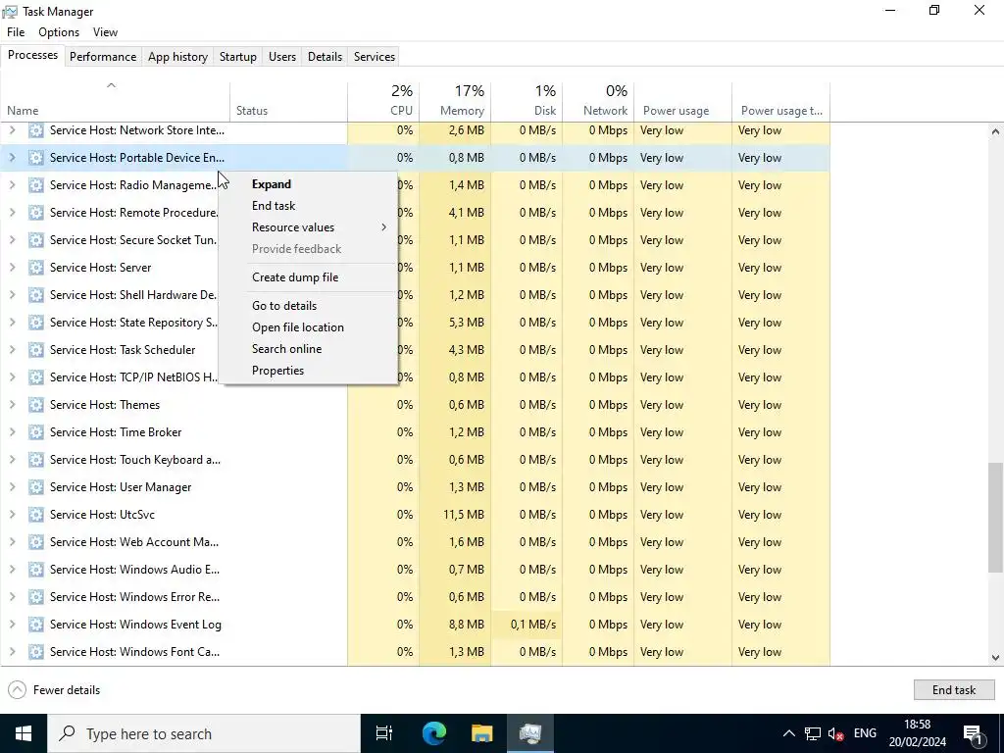Screen dimensions: 1004x753
Task: Click the gear icon beside Remote Procedure Call
Action: (36, 213)
